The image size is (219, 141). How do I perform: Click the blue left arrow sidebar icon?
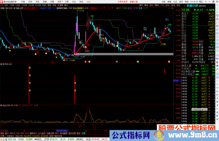(x=217, y=5)
